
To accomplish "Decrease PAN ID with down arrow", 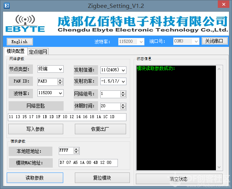I will point(60,83).
